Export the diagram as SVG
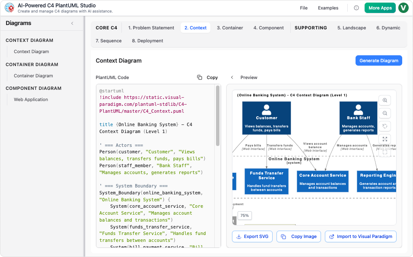The image size is (413, 257). coord(252,236)
